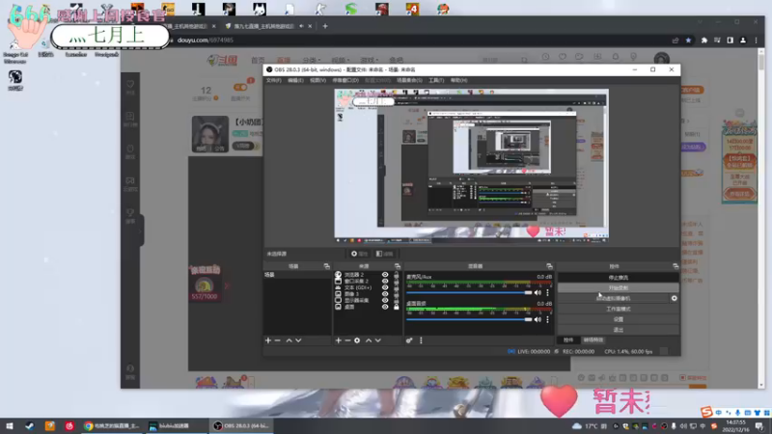The width and height of the screenshot is (772, 434).
Task: Switch to the 转场特效 scene transitions tab
Action: click(x=593, y=340)
